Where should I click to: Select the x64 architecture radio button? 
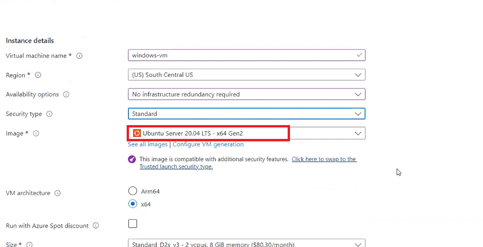coord(133,204)
